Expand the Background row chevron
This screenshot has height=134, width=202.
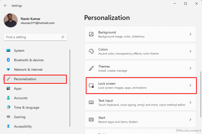[x=190, y=34]
